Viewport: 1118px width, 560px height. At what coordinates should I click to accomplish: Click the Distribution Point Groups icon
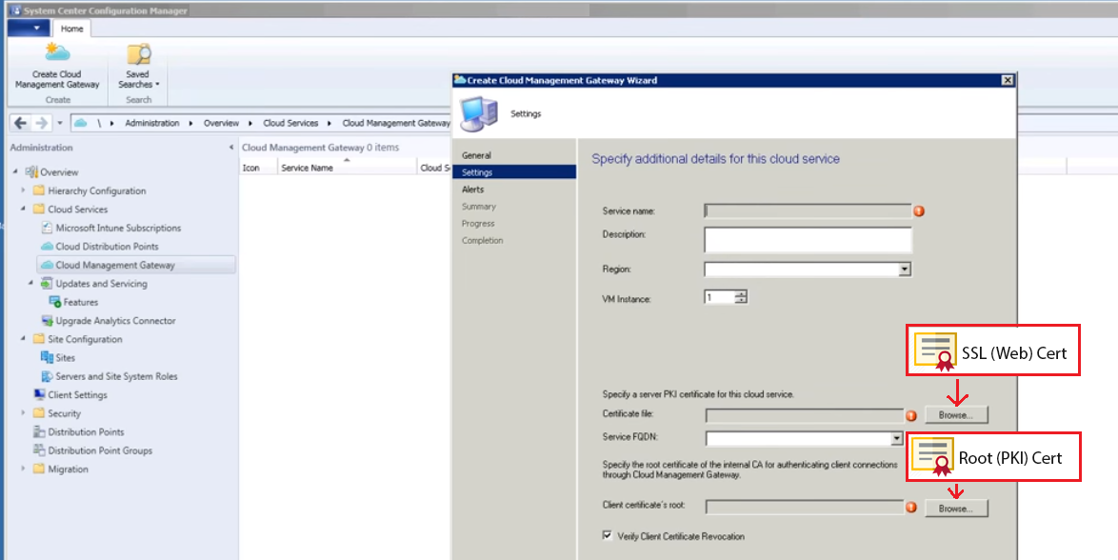tap(39, 450)
